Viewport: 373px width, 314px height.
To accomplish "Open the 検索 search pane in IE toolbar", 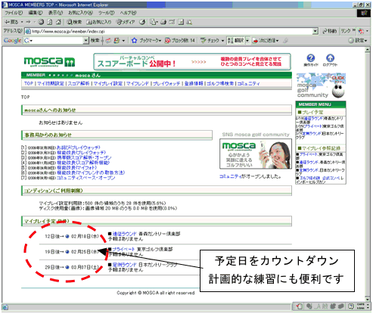I will pos(74,22).
